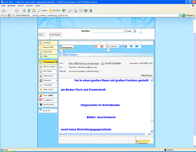The width and height of the screenshot is (196, 152).
Task: Click the Logout link
Action: coord(41,35)
